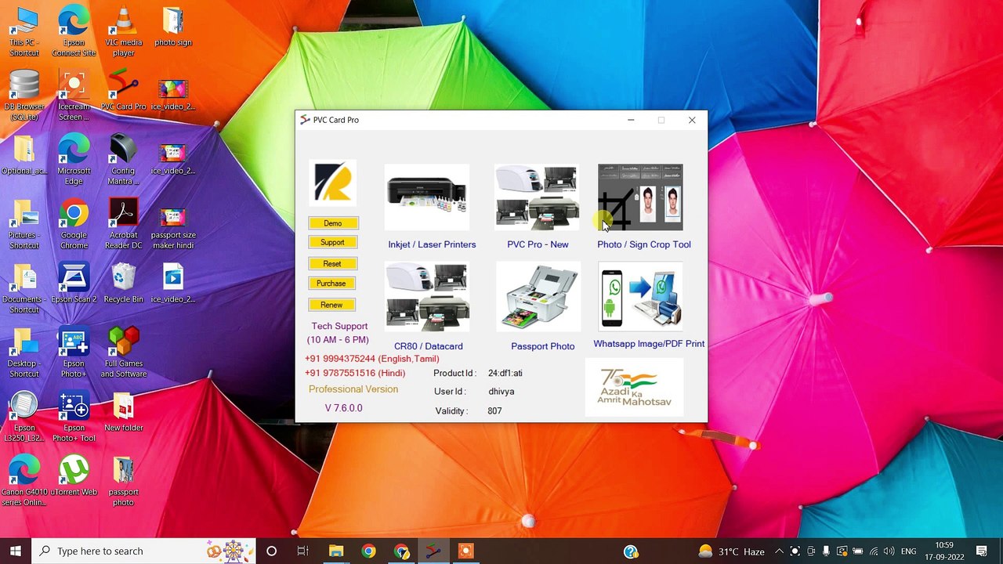Select Epson Photo+ Tool desktop icon

pyautogui.click(x=74, y=417)
